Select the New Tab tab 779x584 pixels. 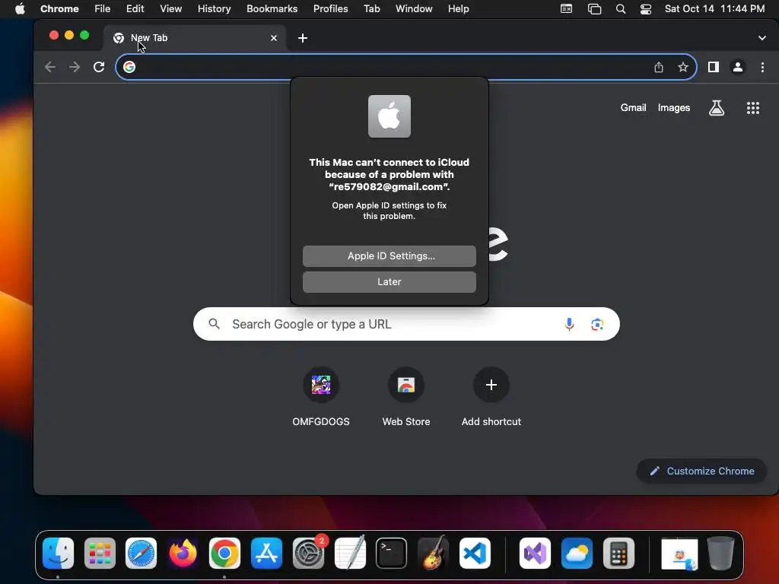point(194,38)
